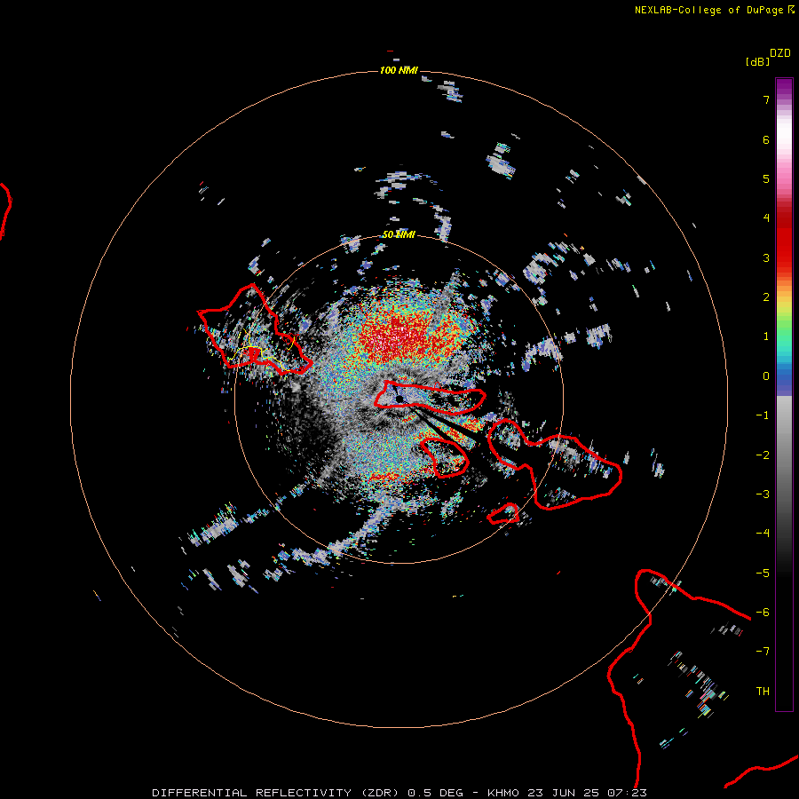Click the positive 7 tick label on scale

[766, 99]
